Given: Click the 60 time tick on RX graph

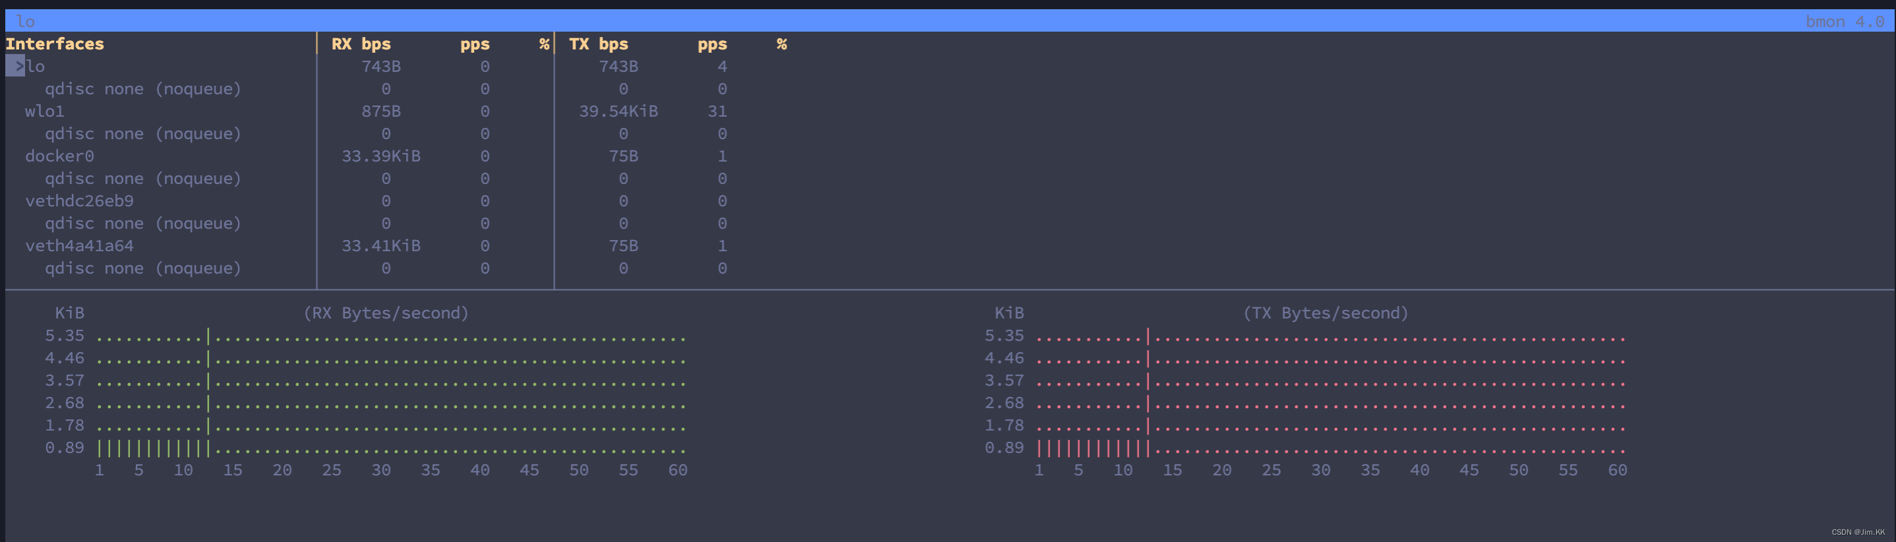Looking at the screenshot, I should coord(678,471).
